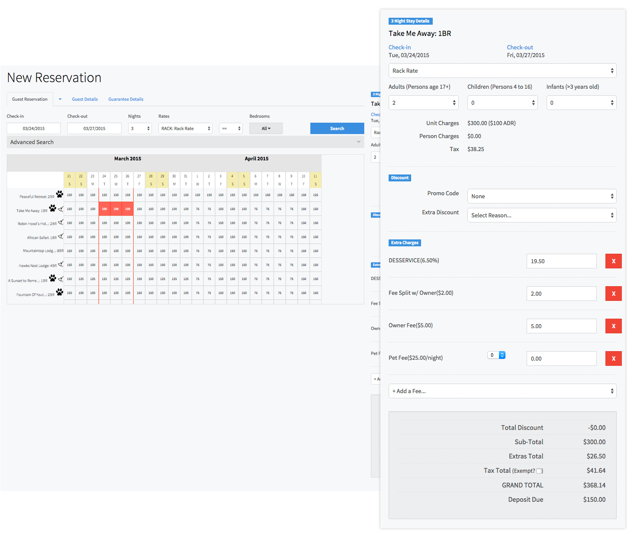The height and width of the screenshot is (539, 637).
Task: Click the GRAND TOTAL amount $368.14
Action: [594, 485]
